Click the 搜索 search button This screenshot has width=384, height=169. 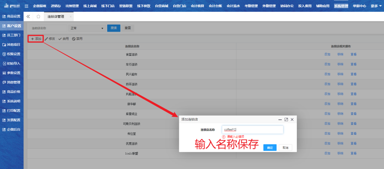113,28
